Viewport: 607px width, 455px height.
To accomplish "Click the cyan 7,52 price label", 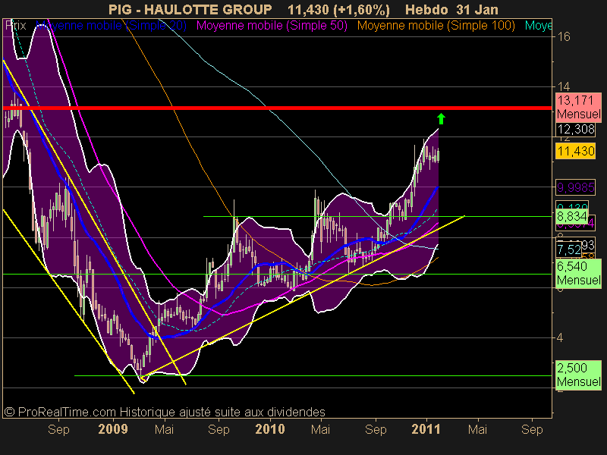I will 568,250.
